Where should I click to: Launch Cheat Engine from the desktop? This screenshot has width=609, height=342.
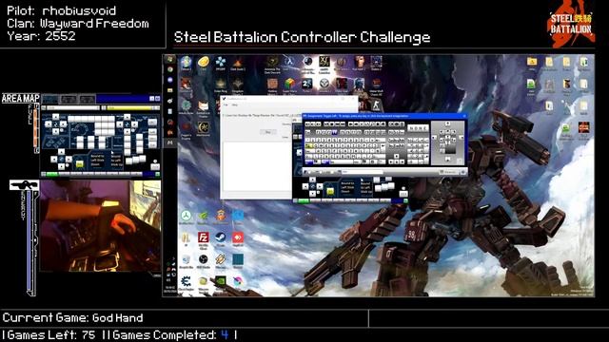187,281
